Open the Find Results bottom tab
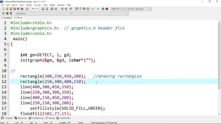Image resolution: width=221 pixels, height=124 pixels. coord(63,118)
